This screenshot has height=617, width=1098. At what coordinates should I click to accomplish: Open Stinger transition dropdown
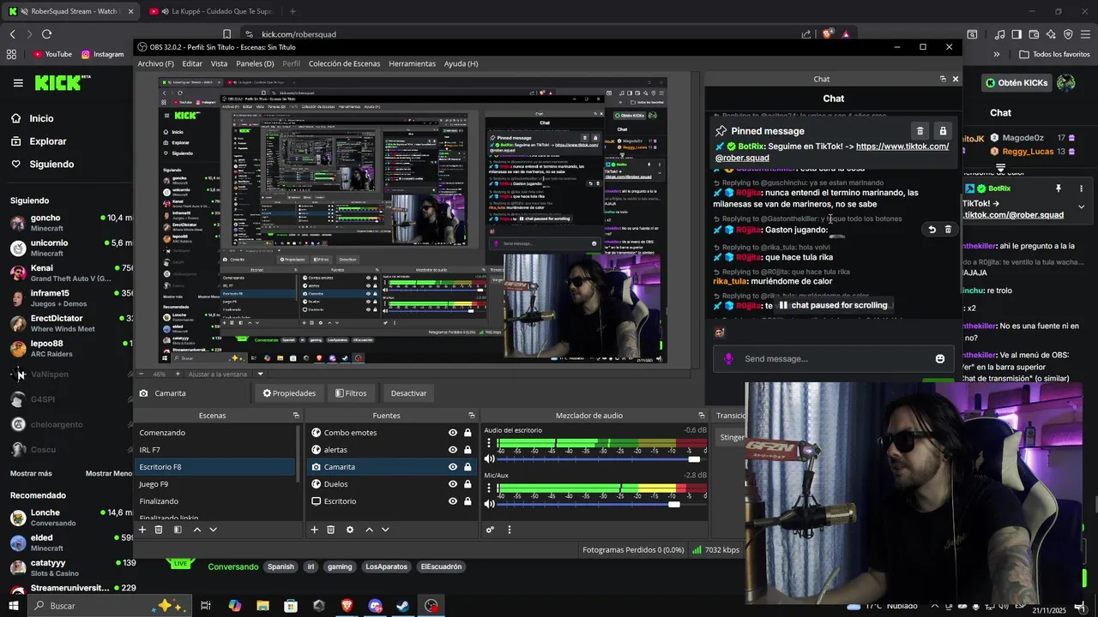[732, 437]
